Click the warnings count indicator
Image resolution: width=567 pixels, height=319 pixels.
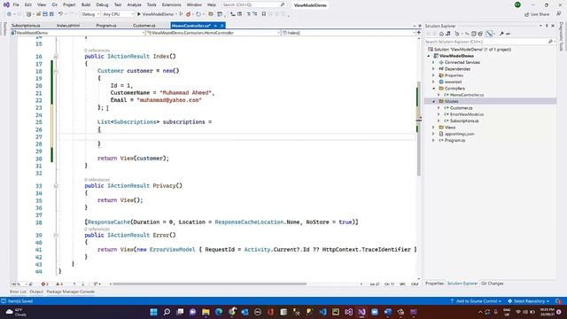59,284
